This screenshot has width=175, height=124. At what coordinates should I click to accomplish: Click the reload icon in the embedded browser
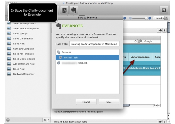tap(135, 41)
